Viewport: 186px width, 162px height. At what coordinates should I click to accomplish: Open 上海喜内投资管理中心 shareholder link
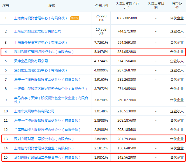click(x=41, y=18)
